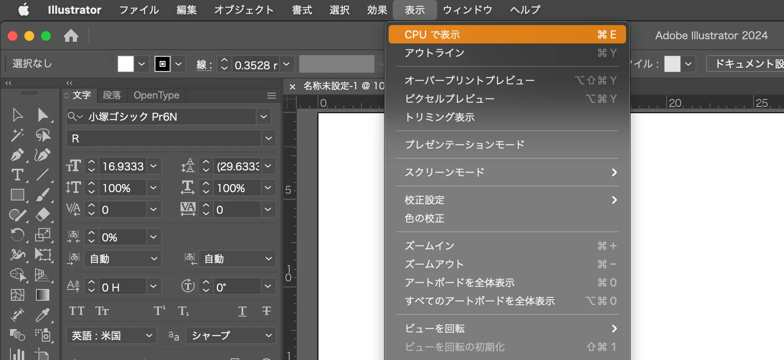Click the style swatch next to スタイル
Screen dimensions: 784x360
672,64
